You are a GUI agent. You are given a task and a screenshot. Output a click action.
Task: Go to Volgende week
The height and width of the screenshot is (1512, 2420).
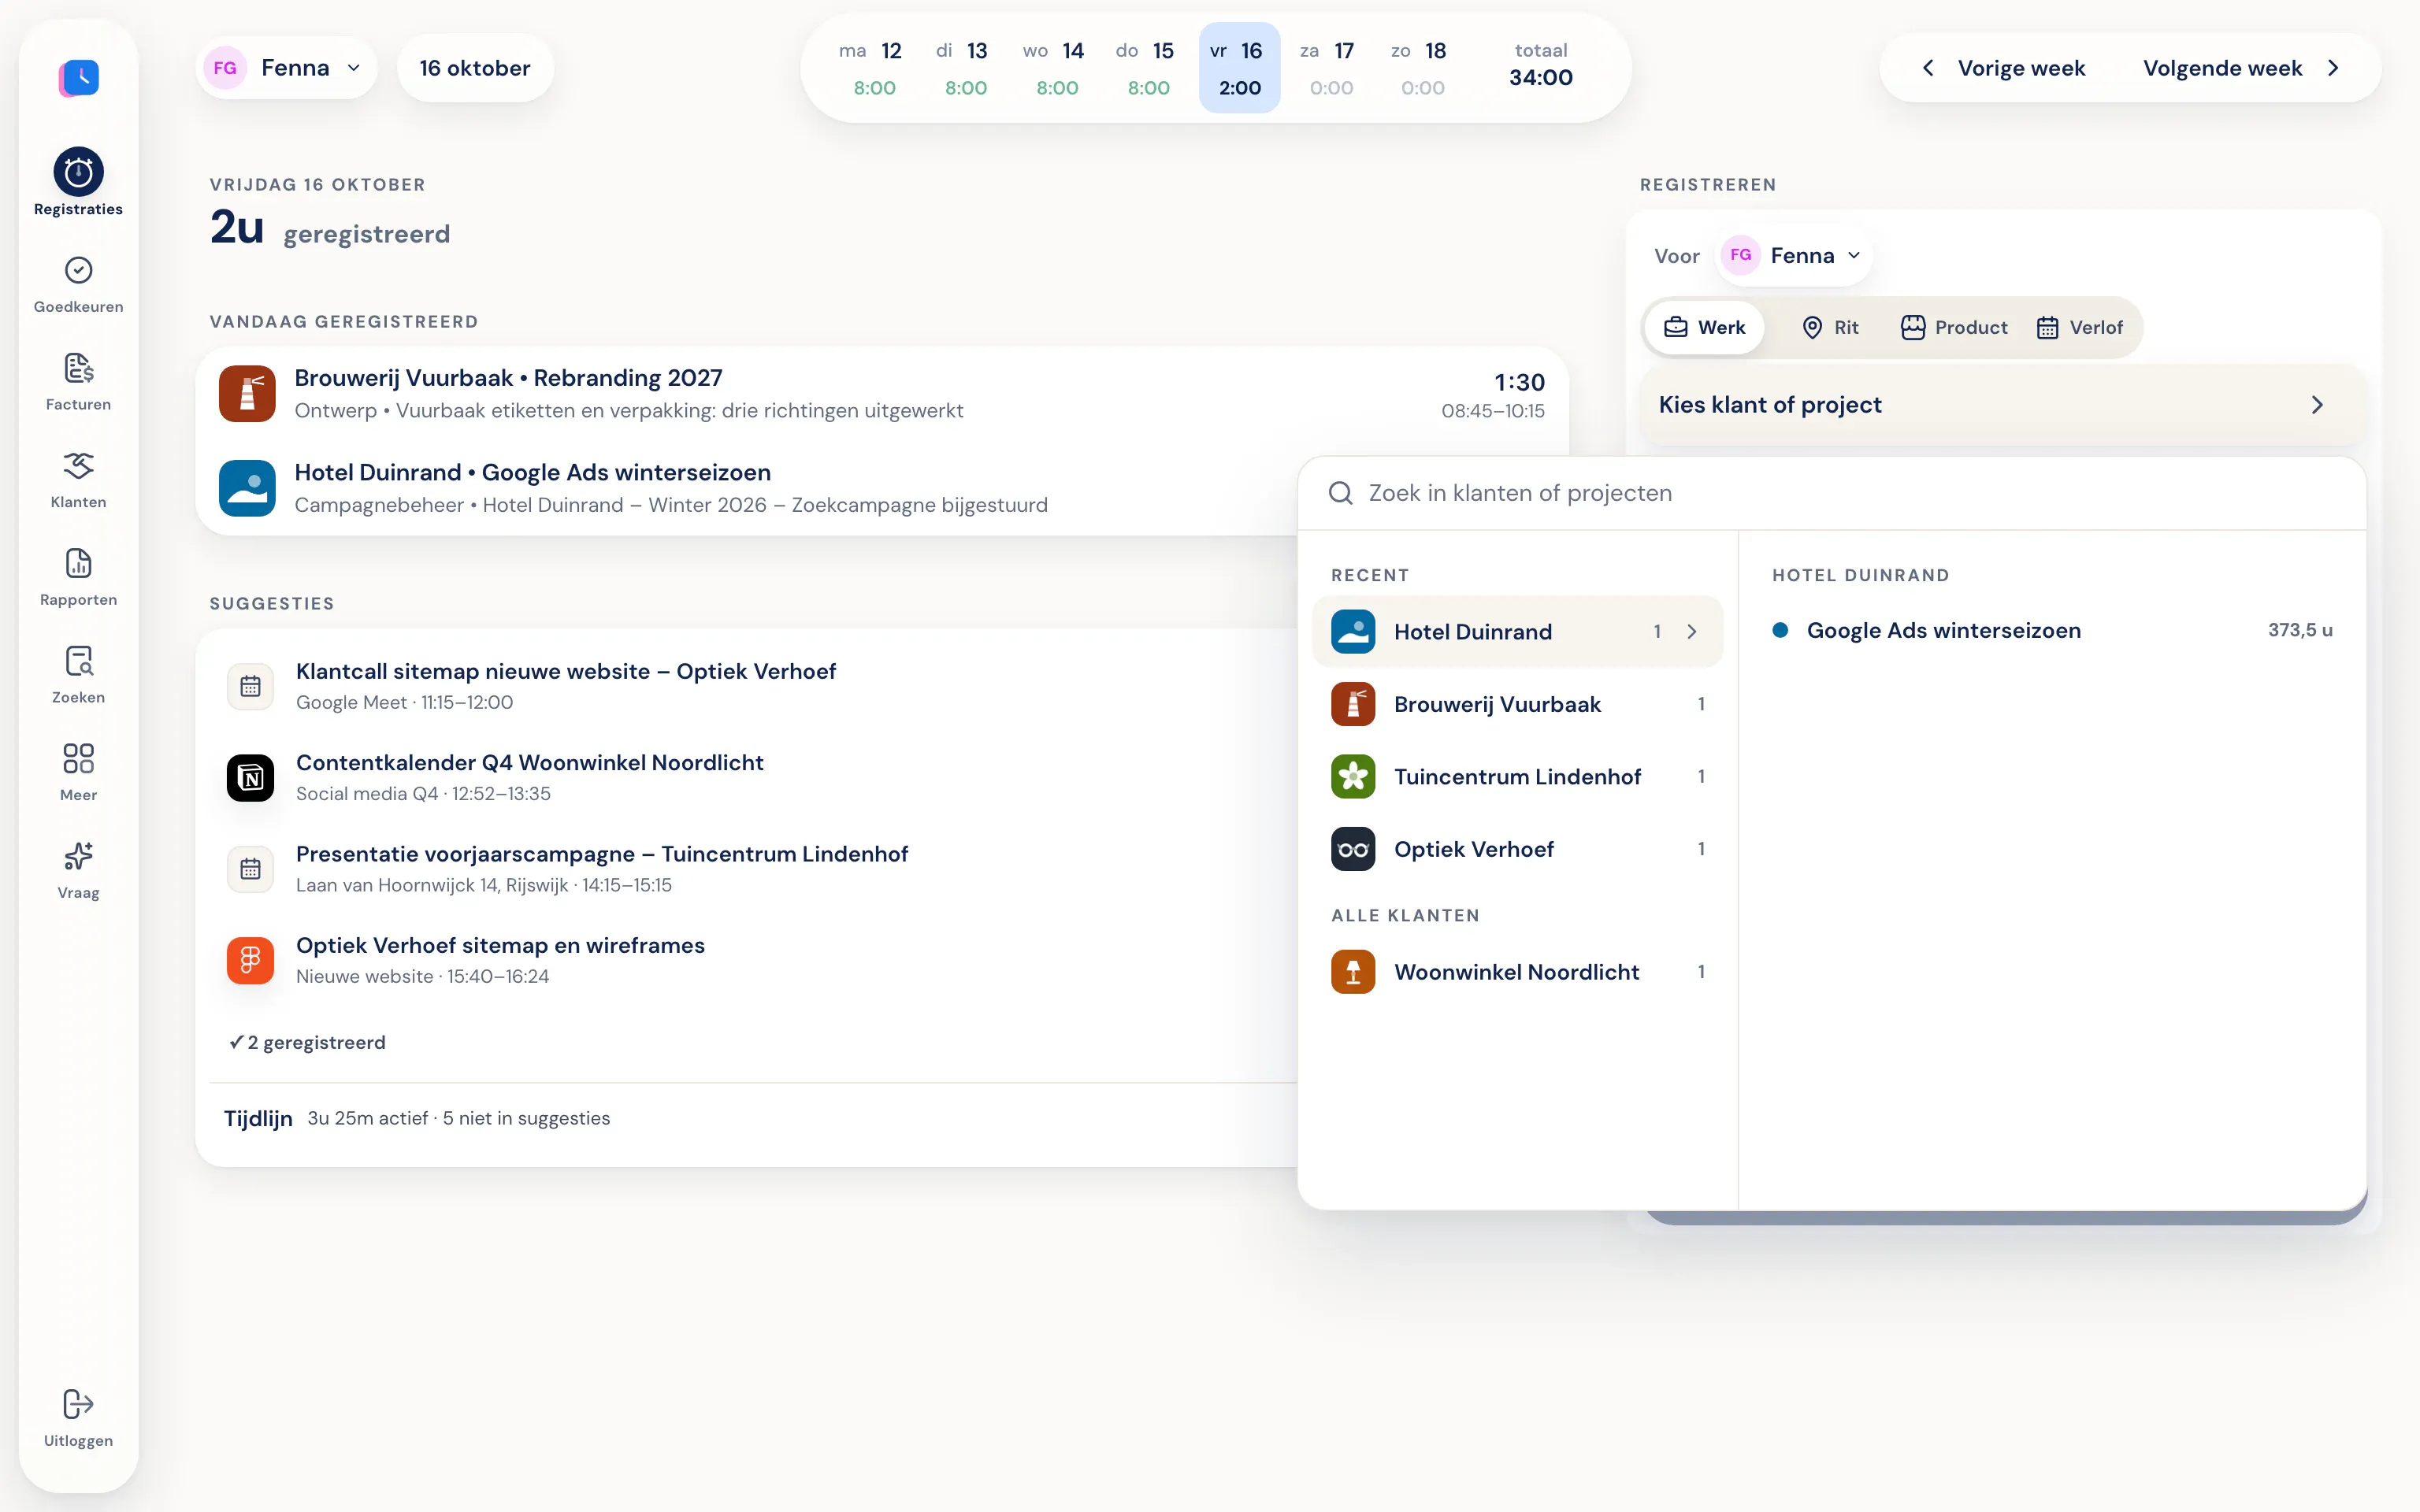pyautogui.click(x=2241, y=68)
